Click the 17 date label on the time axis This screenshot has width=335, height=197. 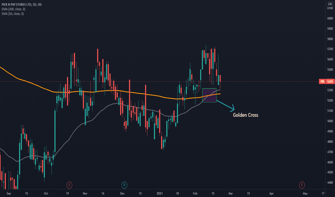323,193
